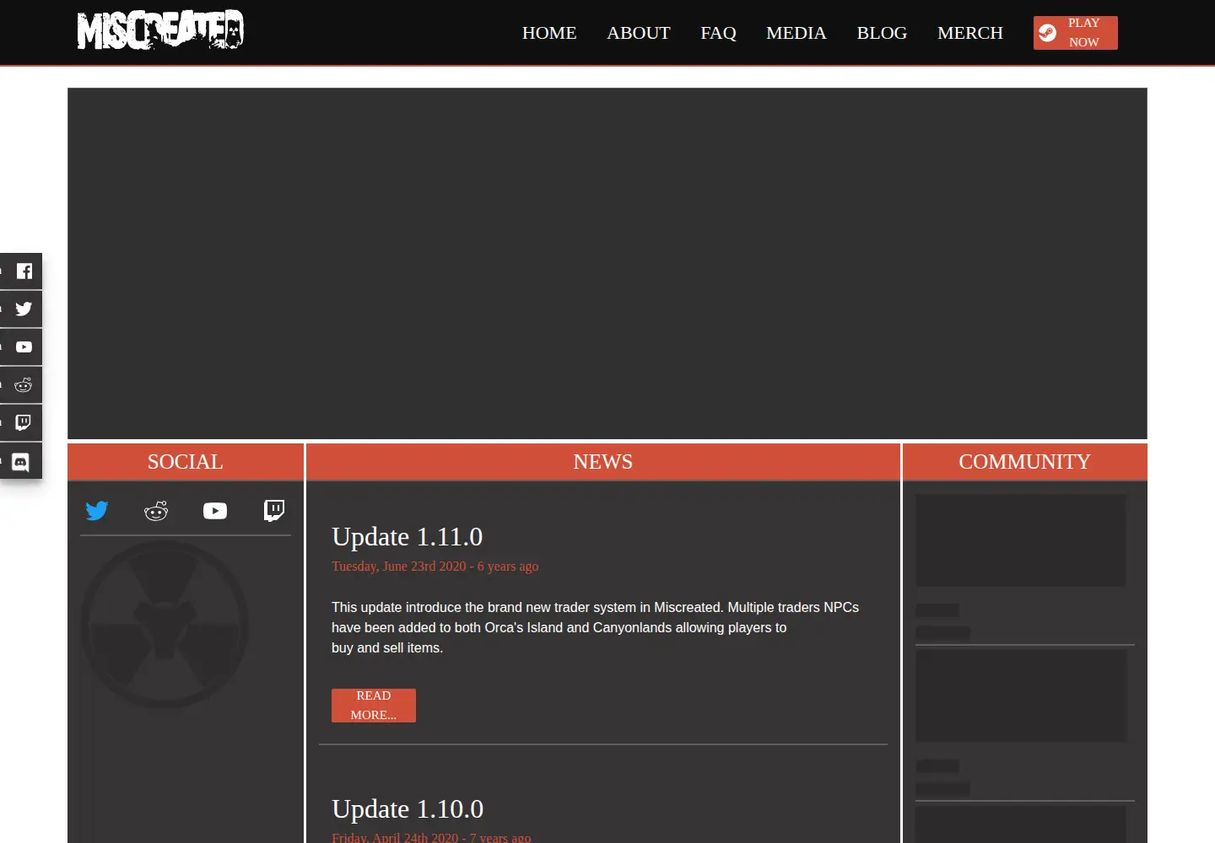Click the SOCIAL section header
The width and height of the screenshot is (1215, 843).
tap(186, 462)
